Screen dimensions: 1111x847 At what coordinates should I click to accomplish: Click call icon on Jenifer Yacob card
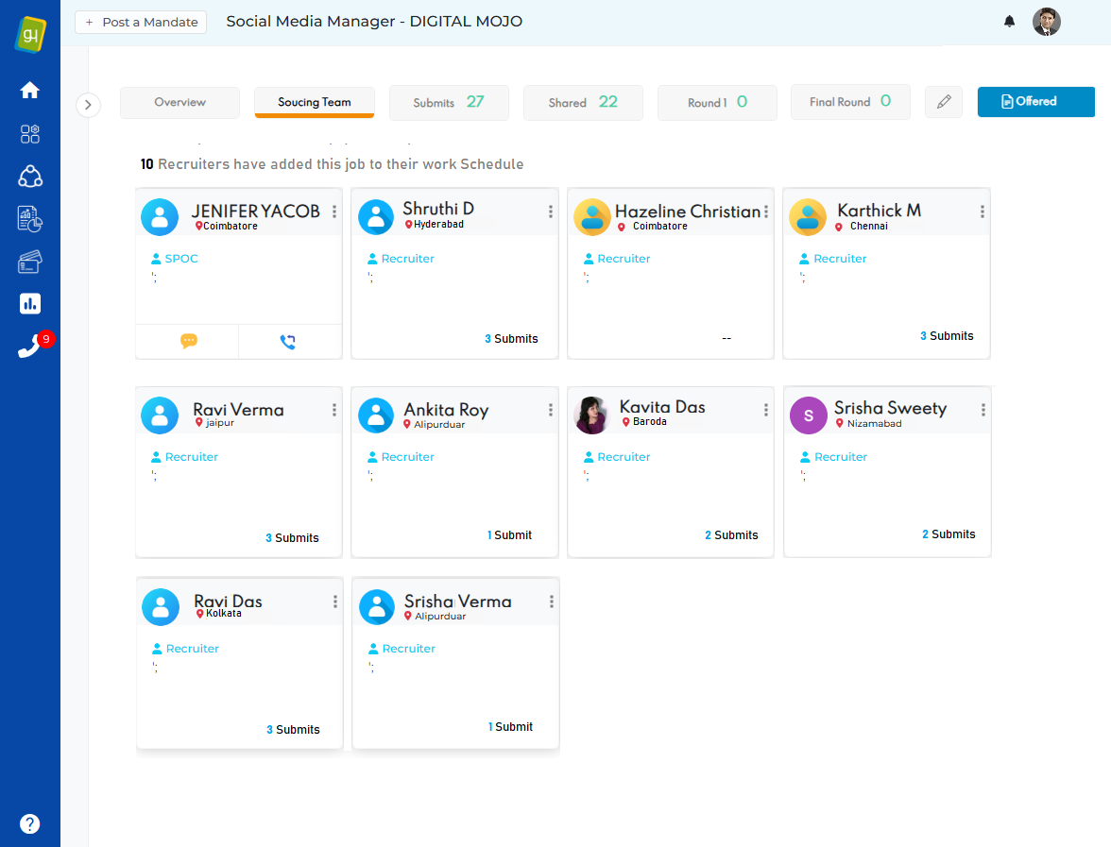tap(288, 342)
